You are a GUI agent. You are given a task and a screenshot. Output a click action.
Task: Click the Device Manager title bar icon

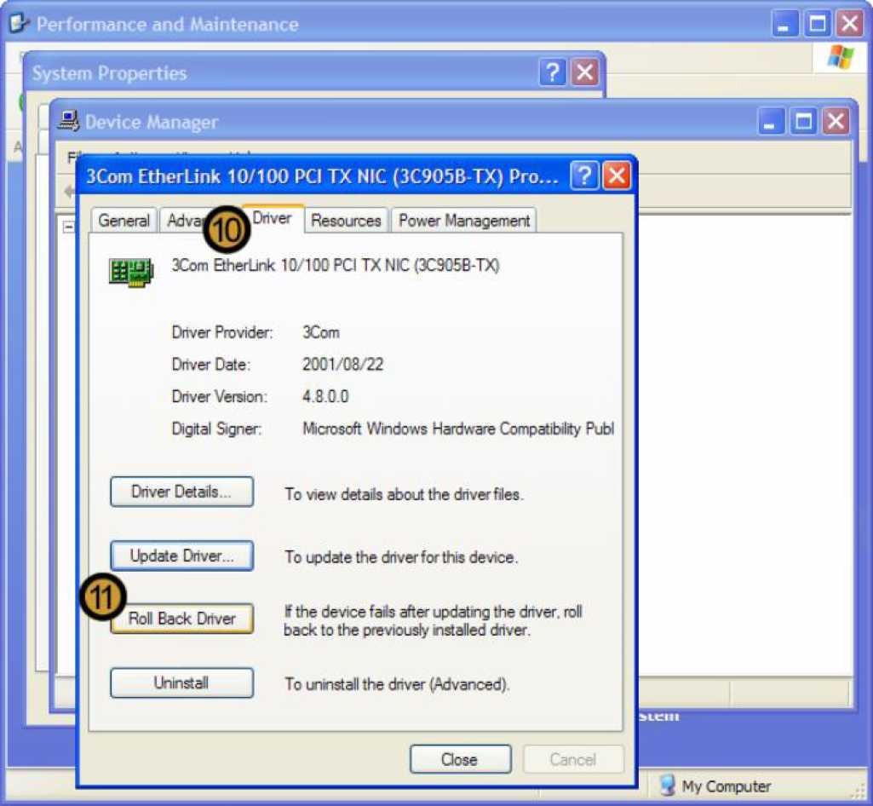pyautogui.click(x=68, y=121)
